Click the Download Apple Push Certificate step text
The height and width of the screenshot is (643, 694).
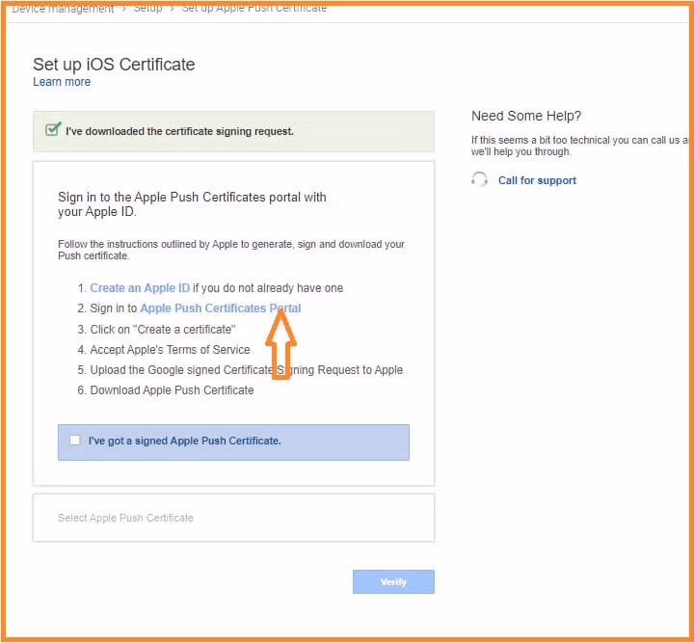coord(172,390)
